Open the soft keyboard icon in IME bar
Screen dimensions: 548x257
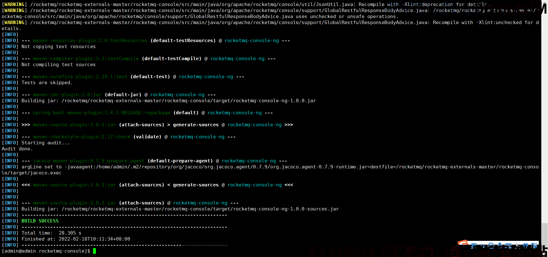(x=508, y=246)
